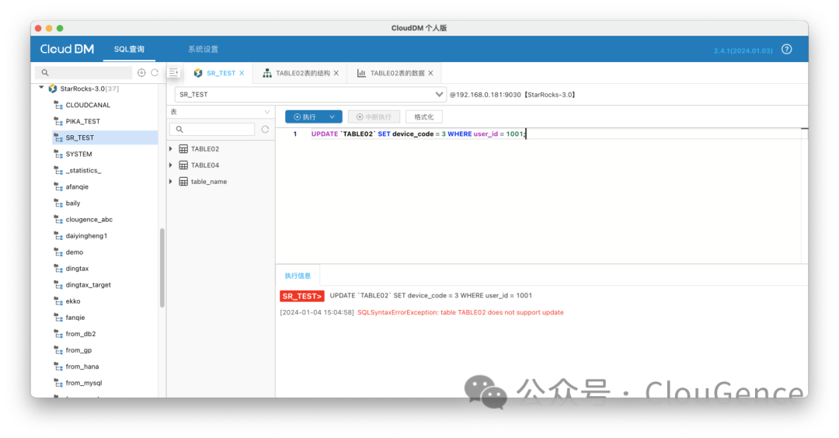Select the daiyingheng1 database
Image resolution: width=839 pixels, height=438 pixels.
click(86, 236)
